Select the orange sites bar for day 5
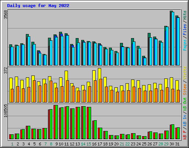 pos(34,91)
